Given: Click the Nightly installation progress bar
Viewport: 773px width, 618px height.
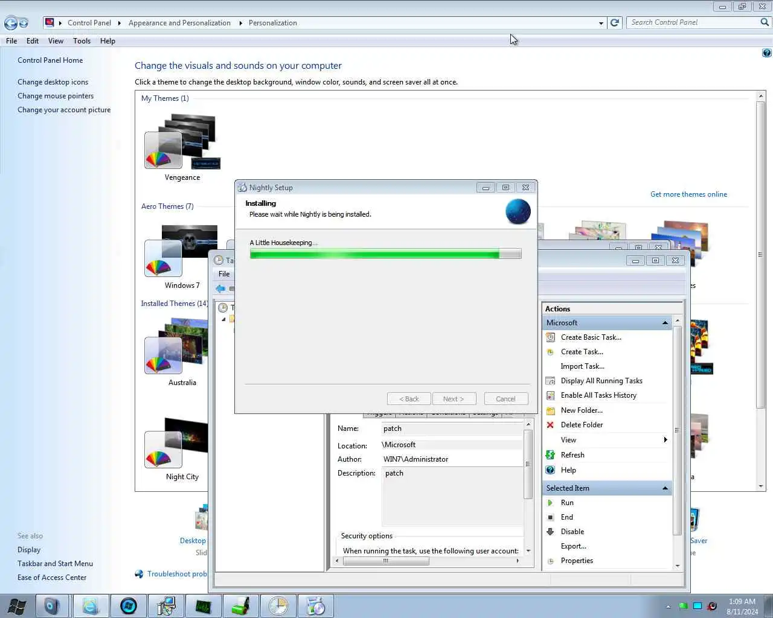Looking at the screenshot, I should pyautogui.click(x=385, y=254).
